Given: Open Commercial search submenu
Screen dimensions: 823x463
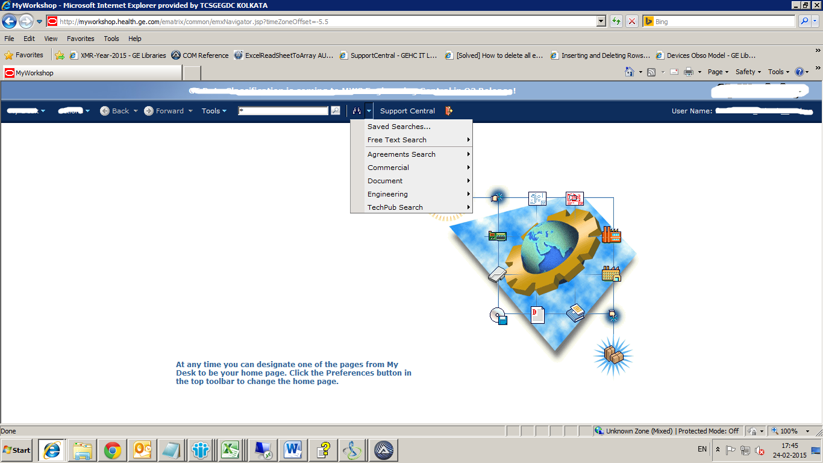Looking at the screenshot, I should point(411,168).
